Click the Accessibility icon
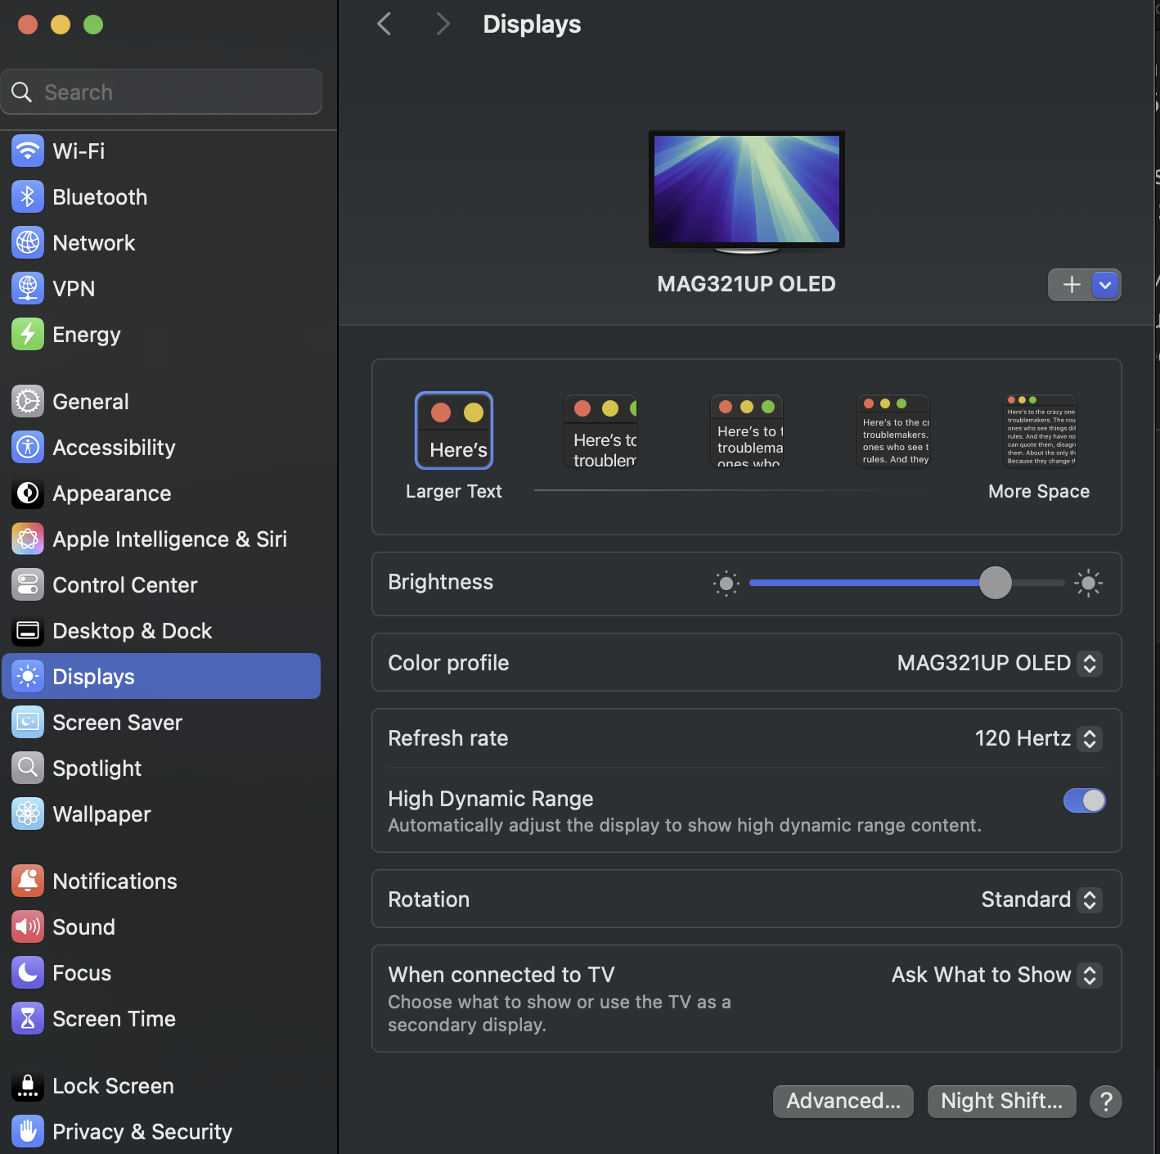The width and height of the screenshot is (1160, 1154). [28, 447]
